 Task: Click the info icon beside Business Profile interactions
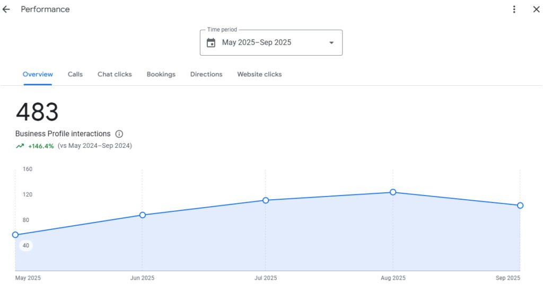[x=119, y=134]
